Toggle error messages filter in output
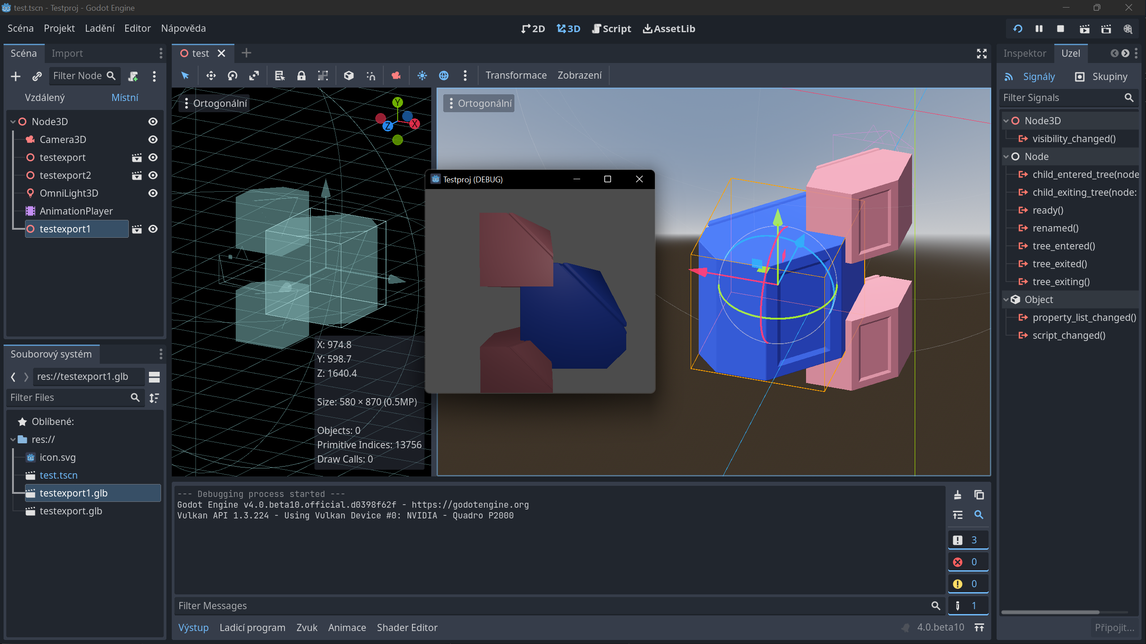 tap(968, 562)
